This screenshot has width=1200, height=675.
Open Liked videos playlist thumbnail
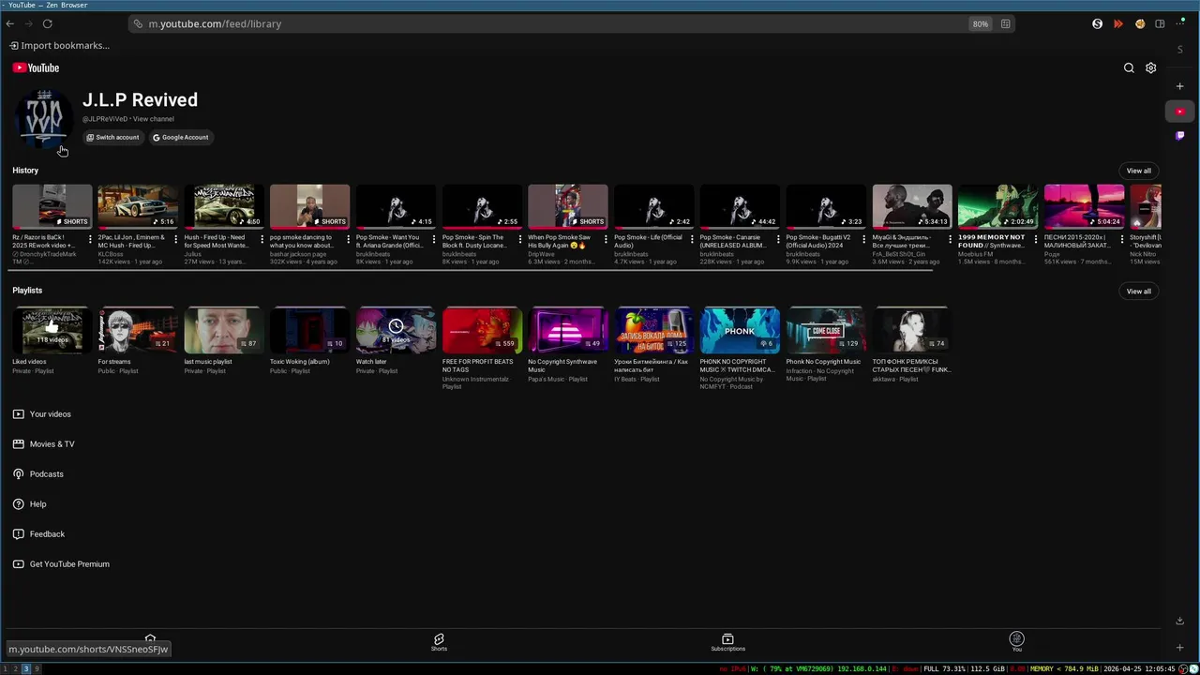(52, 330)
